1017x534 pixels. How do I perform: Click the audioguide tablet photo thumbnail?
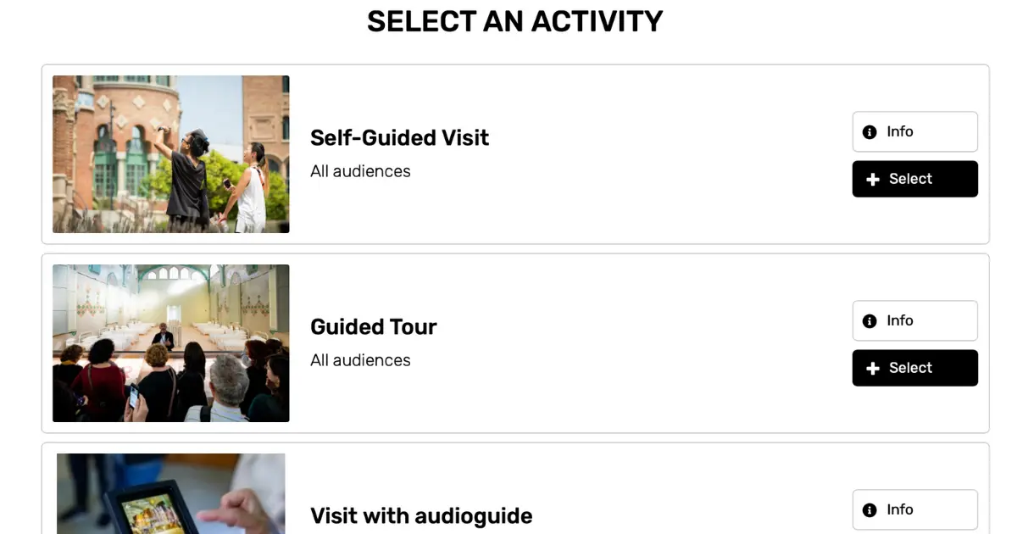(171, 493)
